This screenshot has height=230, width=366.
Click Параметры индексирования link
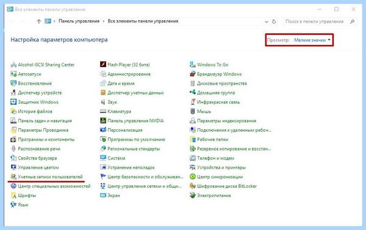click(226, 121)
